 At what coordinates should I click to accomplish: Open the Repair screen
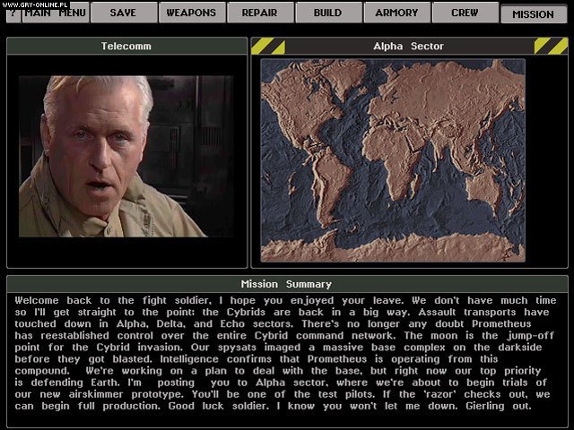click(x=259, y=13)
